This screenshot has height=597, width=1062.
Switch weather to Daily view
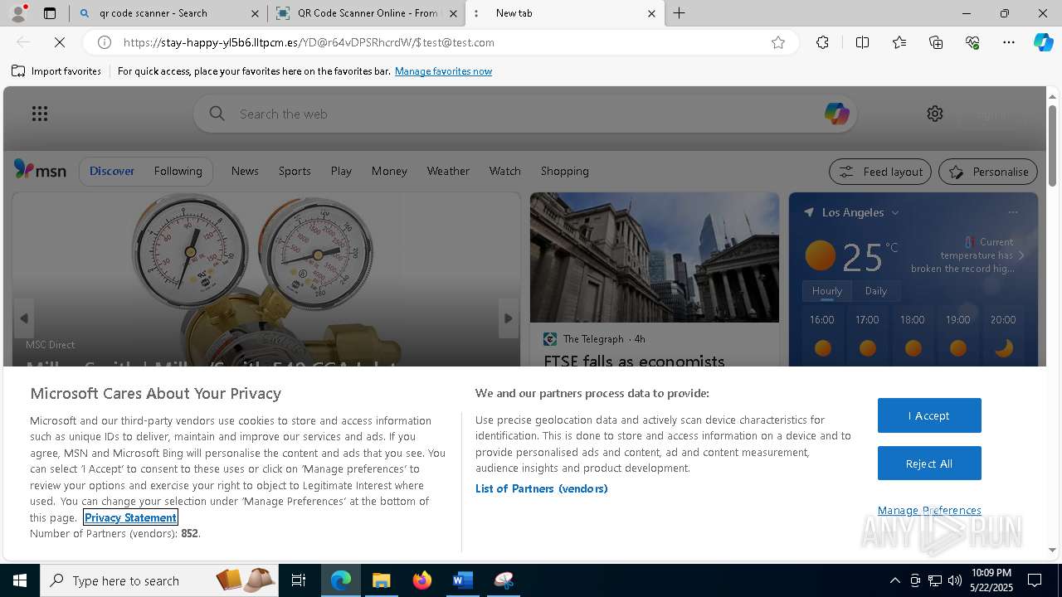pyautogui.click(x=876, y=291)
